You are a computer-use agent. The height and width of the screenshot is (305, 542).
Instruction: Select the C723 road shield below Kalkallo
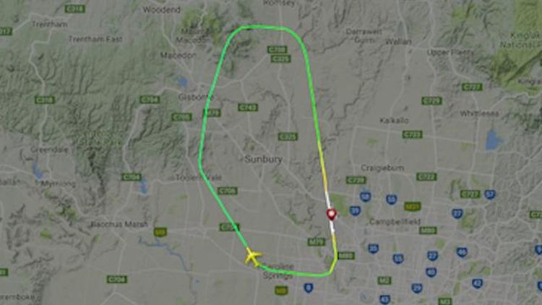pyautogui.click(x=413, y=134)
